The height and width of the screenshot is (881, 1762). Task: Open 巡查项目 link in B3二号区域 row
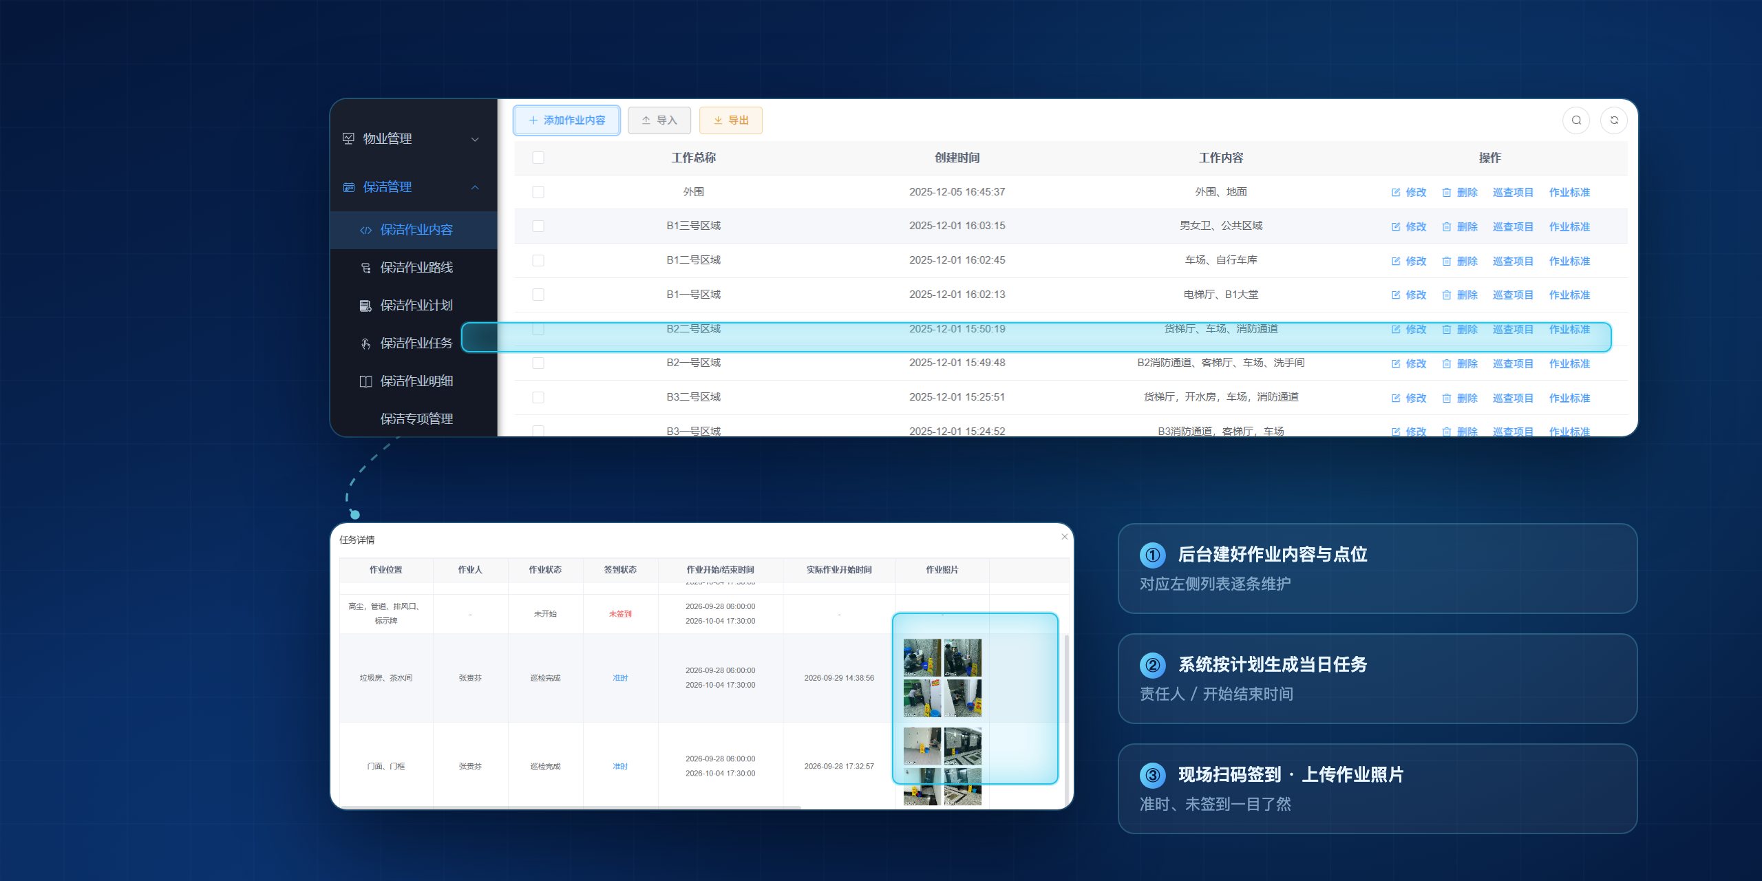[1513, 399]
